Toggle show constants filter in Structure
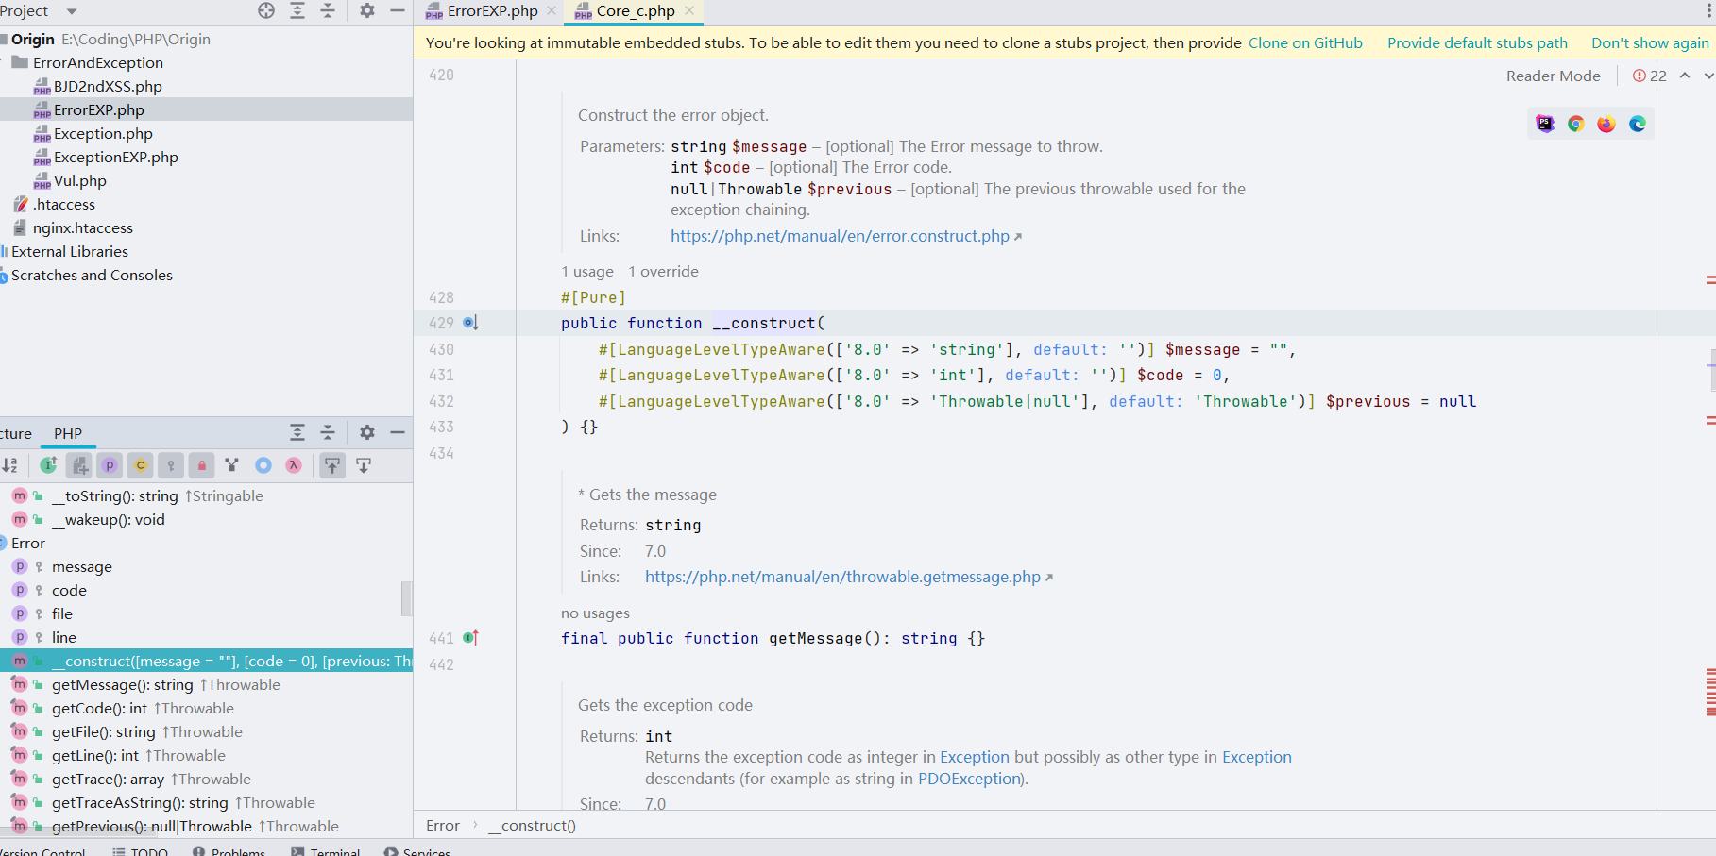The image size is (1716, 856). click(140, 465)
